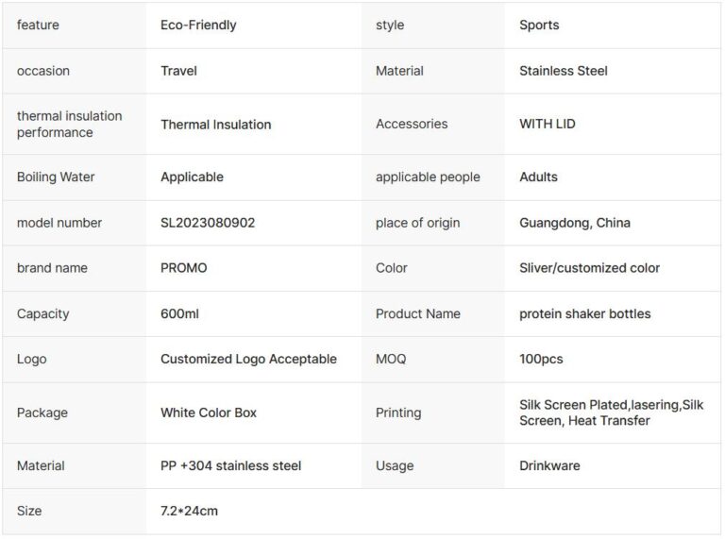Click the 'White Color Box' package value
Screen dimensions: 725x539
209,413
